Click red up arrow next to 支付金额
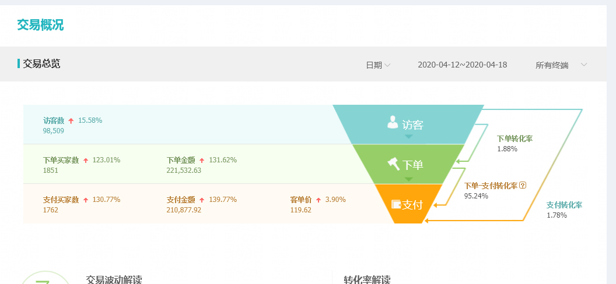 coord(202,200)
